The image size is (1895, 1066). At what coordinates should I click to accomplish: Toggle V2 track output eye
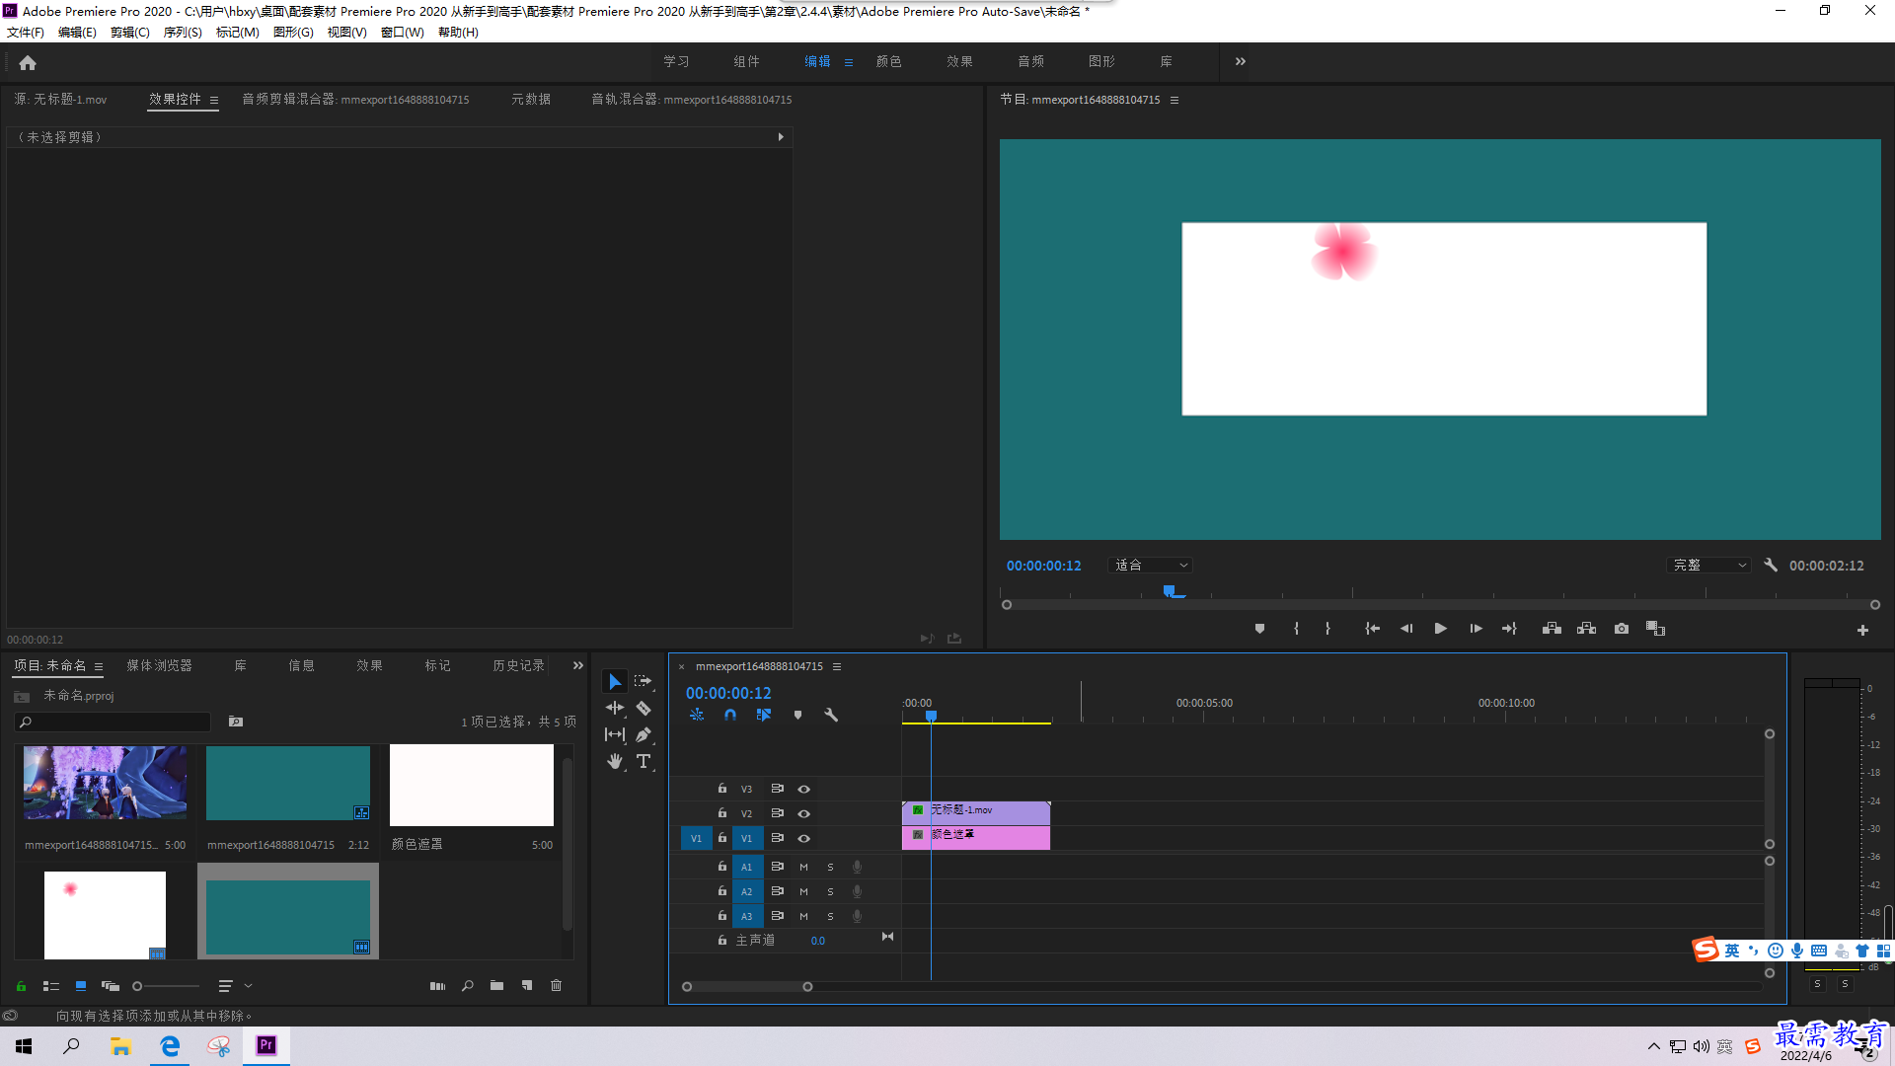pos(803,813)
